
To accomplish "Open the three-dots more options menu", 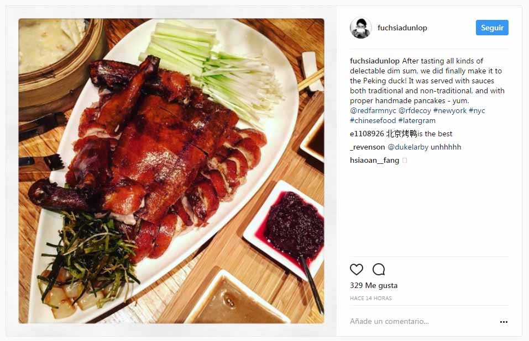I will (504, 322).
